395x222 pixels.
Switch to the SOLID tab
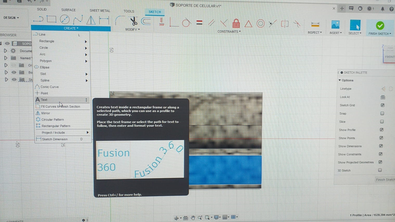[x=42, y=9]
